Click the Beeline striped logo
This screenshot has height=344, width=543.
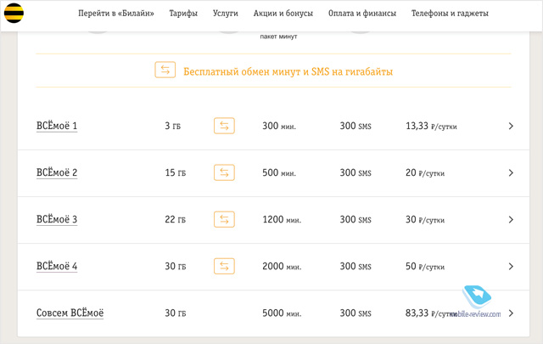(x=14, y=13)
